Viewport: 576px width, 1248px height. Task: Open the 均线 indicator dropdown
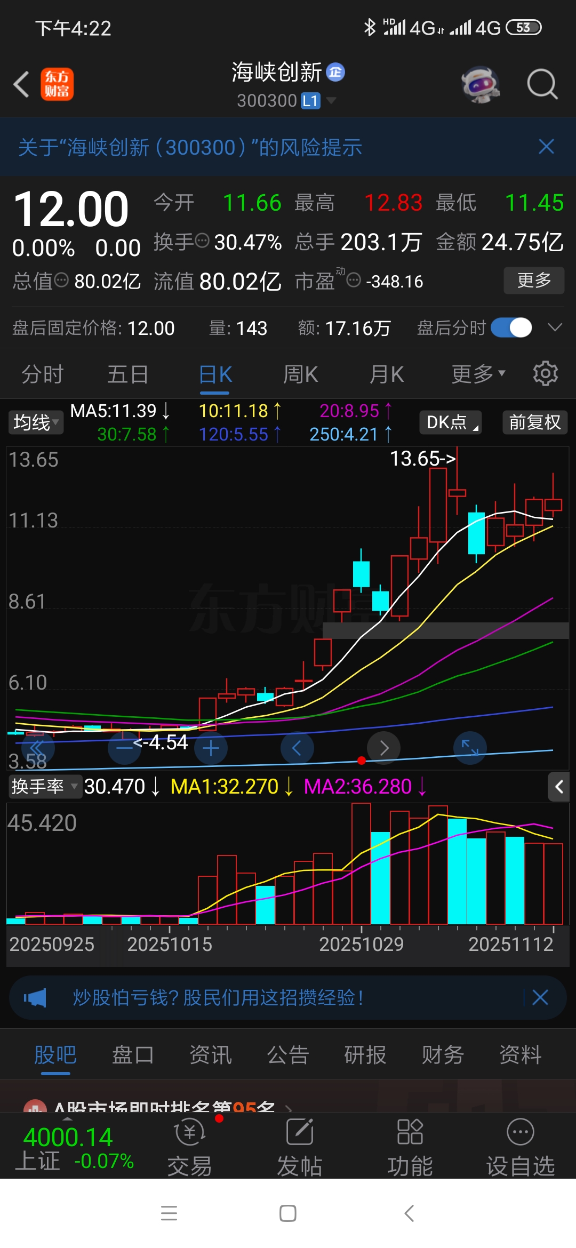pos(36,422)
